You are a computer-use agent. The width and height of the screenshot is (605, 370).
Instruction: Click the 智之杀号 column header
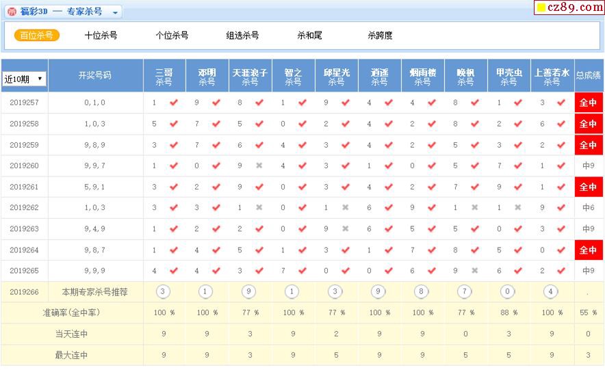click(294, 76)
